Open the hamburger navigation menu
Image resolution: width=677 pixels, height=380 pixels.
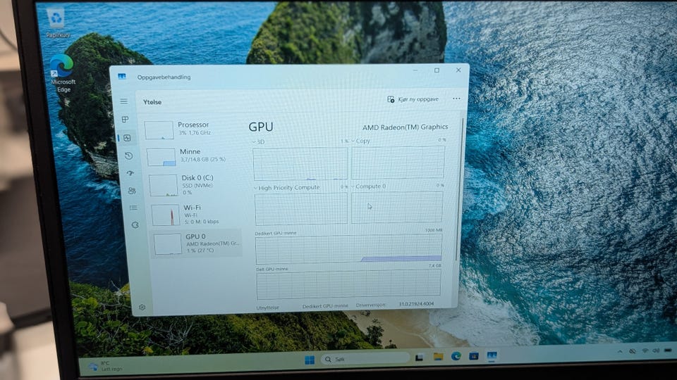pyautogui.click(x=124, y=101)
